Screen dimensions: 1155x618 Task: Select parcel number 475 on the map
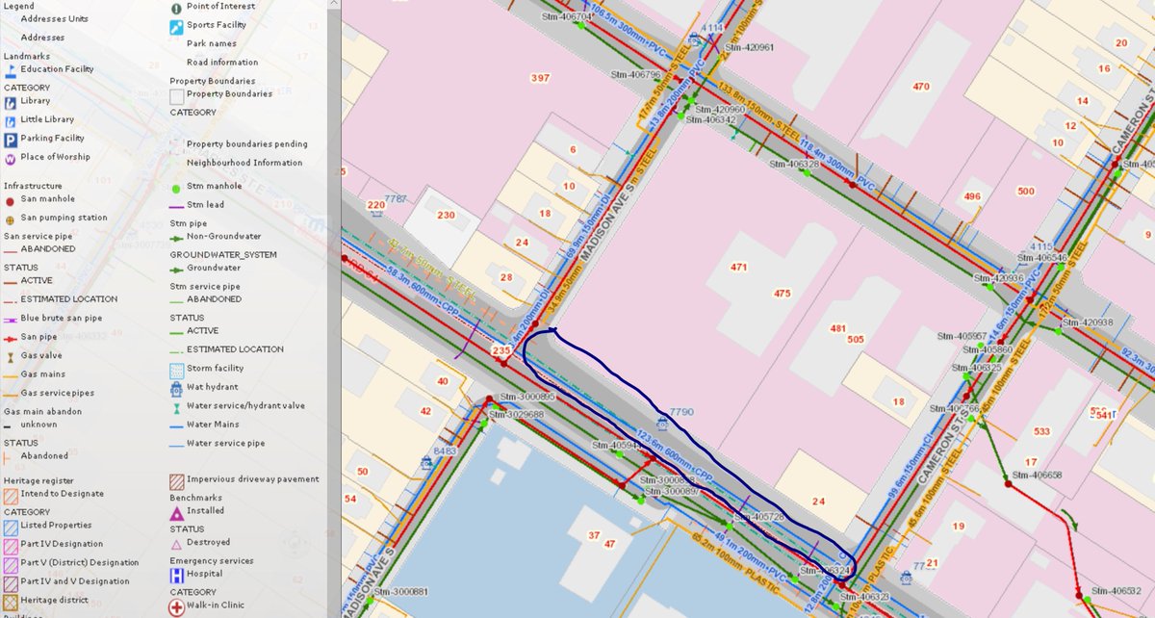(783, 294)
